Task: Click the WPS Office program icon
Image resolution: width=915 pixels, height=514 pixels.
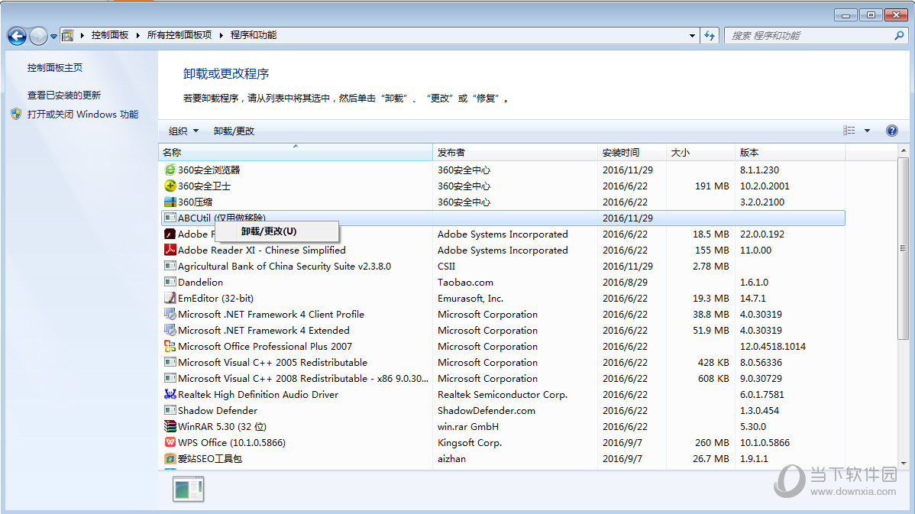Action: tap(170, 442)
